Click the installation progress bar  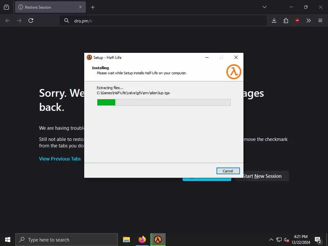164,102
